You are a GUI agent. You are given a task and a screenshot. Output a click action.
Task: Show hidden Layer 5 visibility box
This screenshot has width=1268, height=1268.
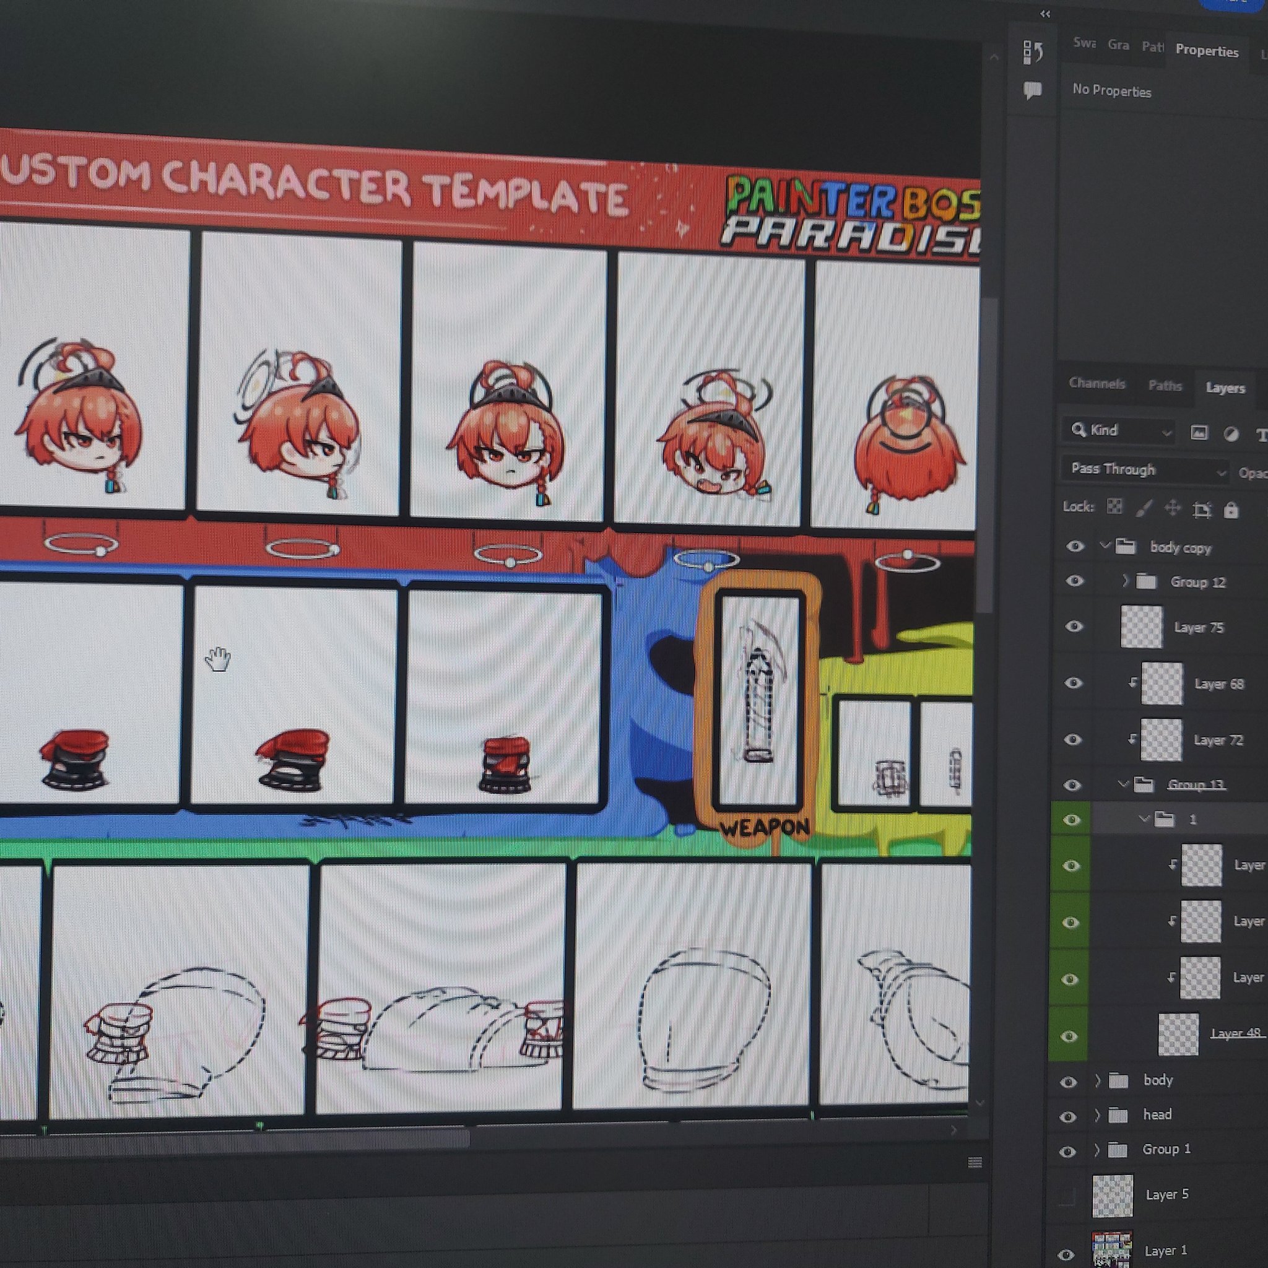tap(1067, 1196)
